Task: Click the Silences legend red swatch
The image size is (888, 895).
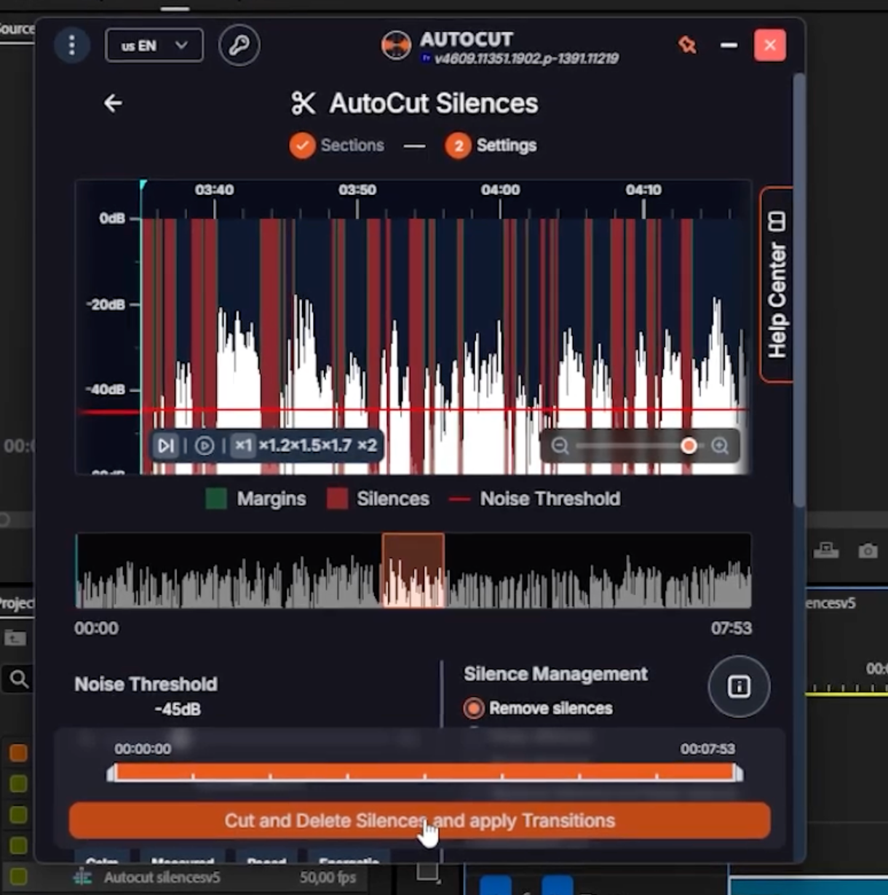Action: [x=337, y=499]
